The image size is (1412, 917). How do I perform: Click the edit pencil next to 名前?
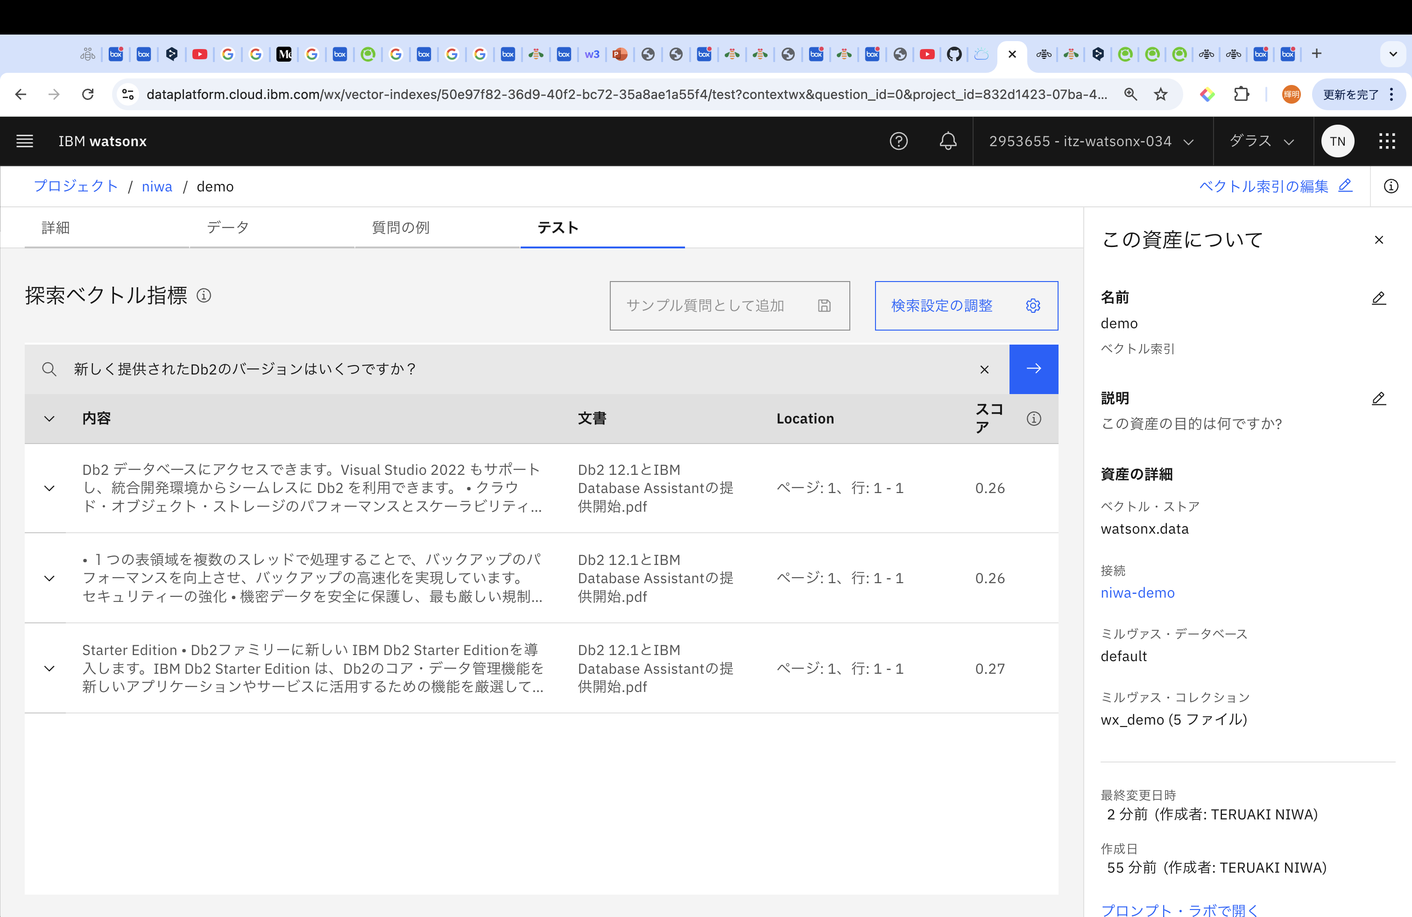coord(1378,298)
